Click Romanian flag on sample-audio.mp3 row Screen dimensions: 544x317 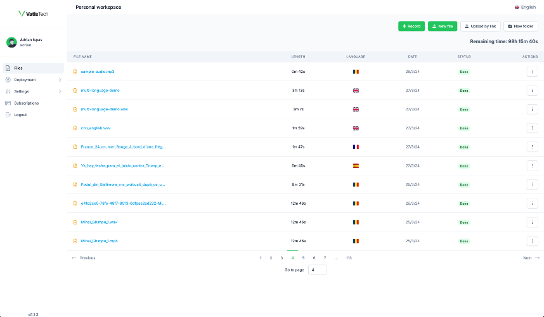(x=356, y=72)
